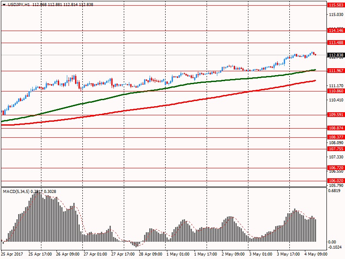The height and width of the screenshot is (259, 345).
Task: Select the 115.503 red price level label
Action: click(x=336, y=5)
